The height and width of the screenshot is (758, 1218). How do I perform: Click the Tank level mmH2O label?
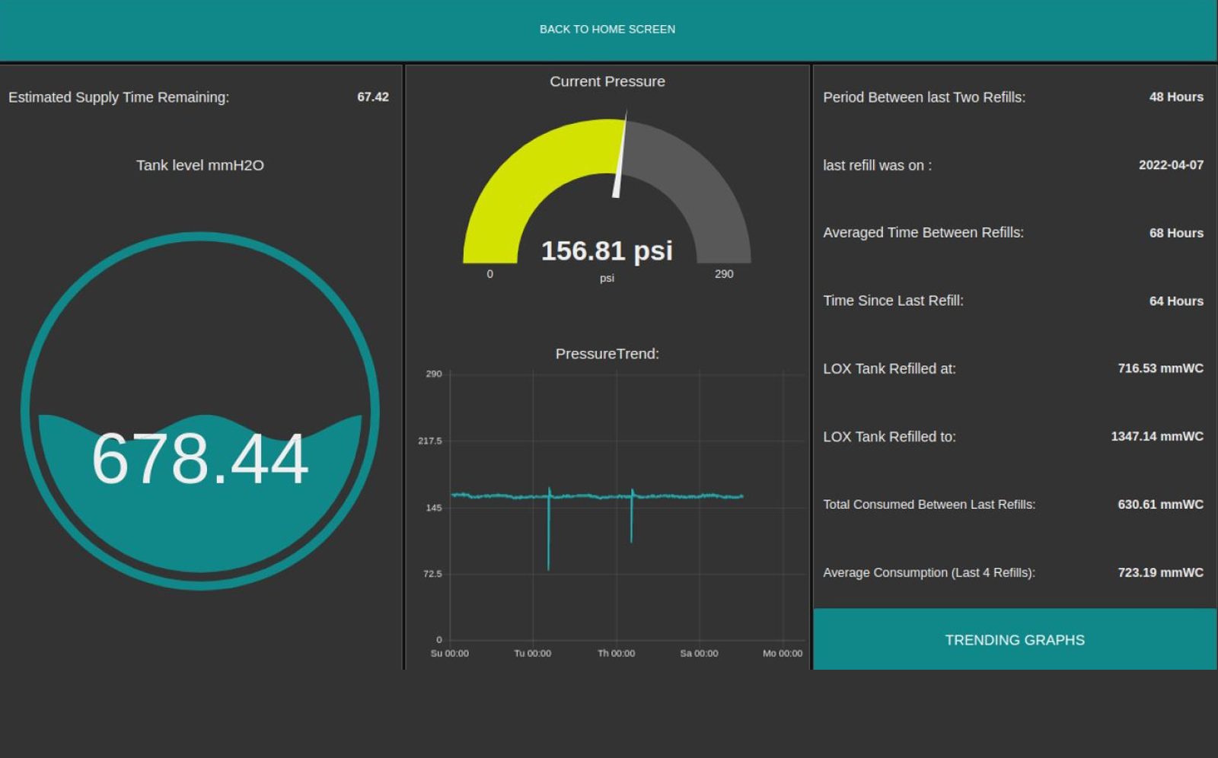tap(199, 165)
